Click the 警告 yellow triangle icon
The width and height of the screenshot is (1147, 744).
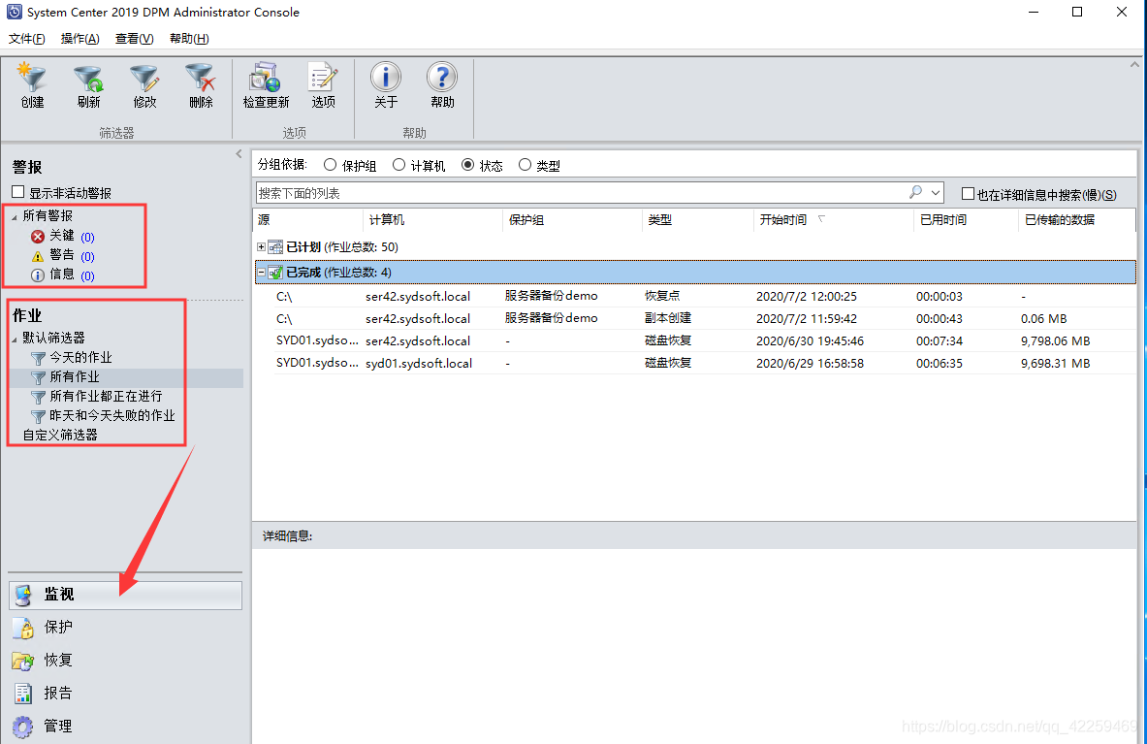click(x=37, y=256)
